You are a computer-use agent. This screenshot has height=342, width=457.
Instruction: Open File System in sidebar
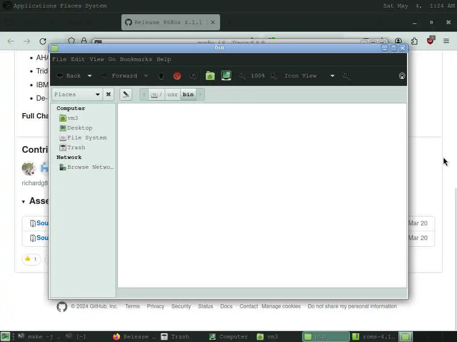pos(83,138)
